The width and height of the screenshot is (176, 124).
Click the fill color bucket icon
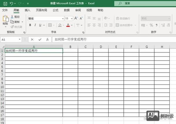60,25
